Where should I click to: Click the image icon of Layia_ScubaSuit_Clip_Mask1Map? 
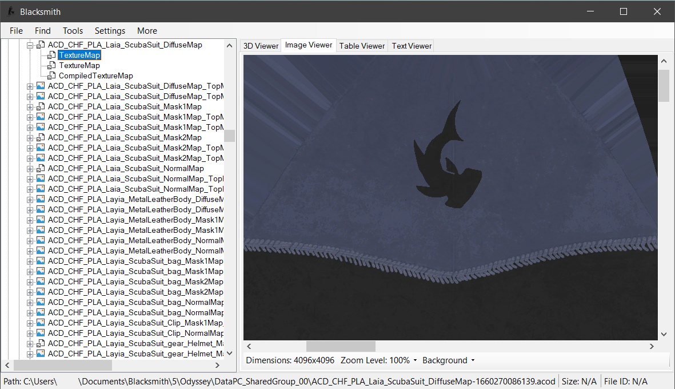coord(41,323)
